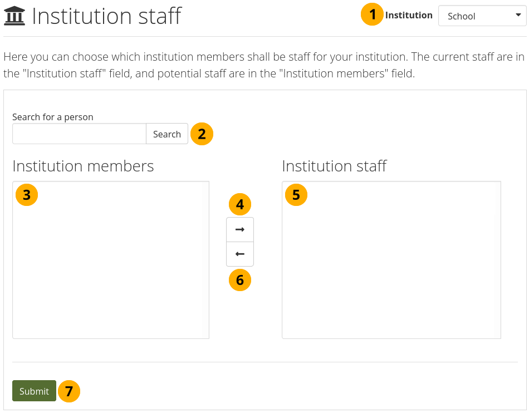Click the numbered marker 1 beside Institution

click(x=373, y=15)
